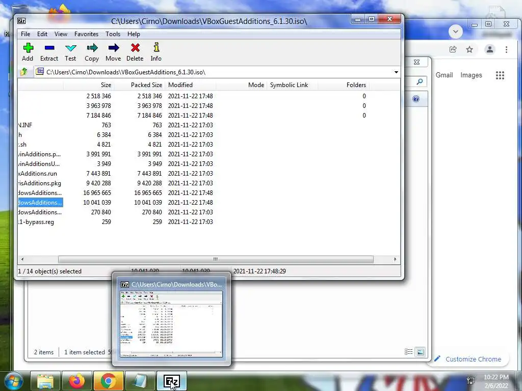Screen dimensions: 522x391
Task: Click the Mode column header
Action: tap(241, 85)
